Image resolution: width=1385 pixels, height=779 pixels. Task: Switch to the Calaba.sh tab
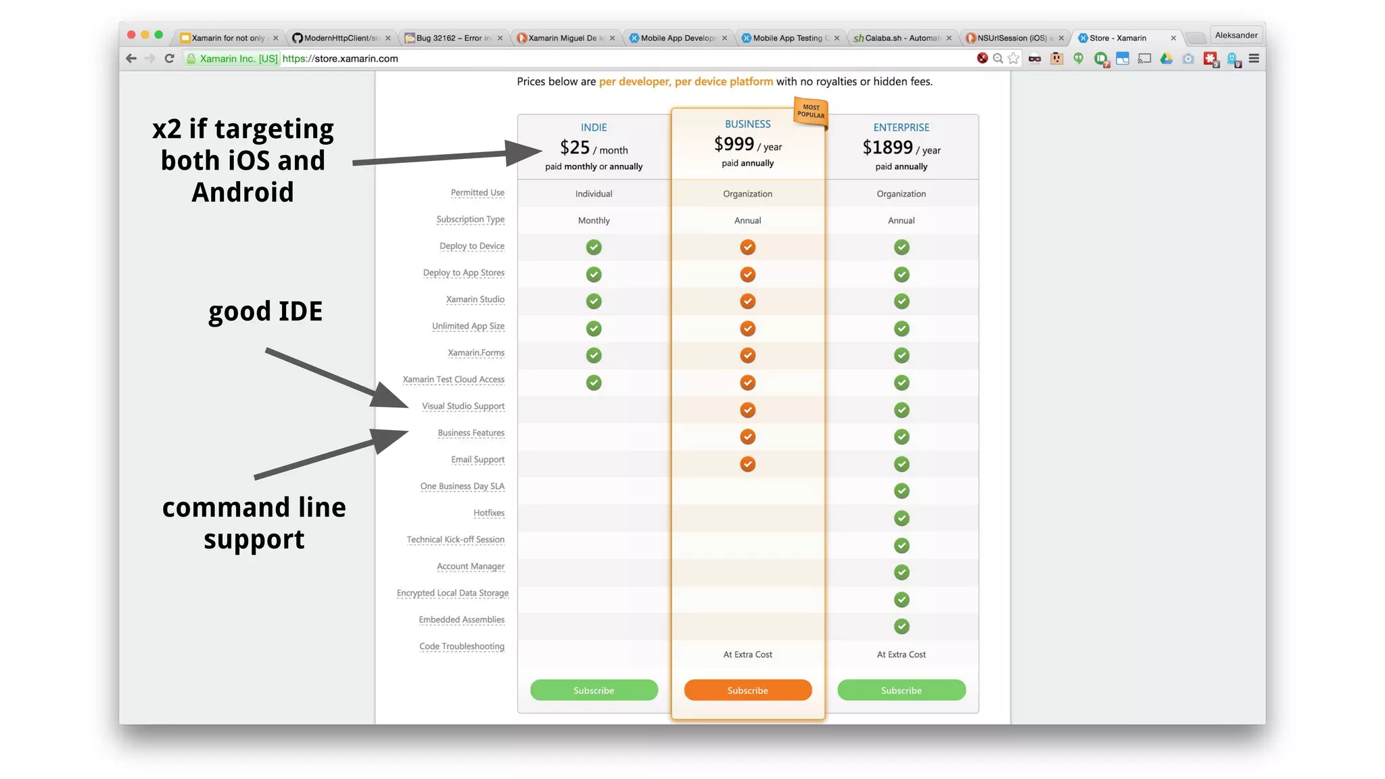[x=899, y=38]
